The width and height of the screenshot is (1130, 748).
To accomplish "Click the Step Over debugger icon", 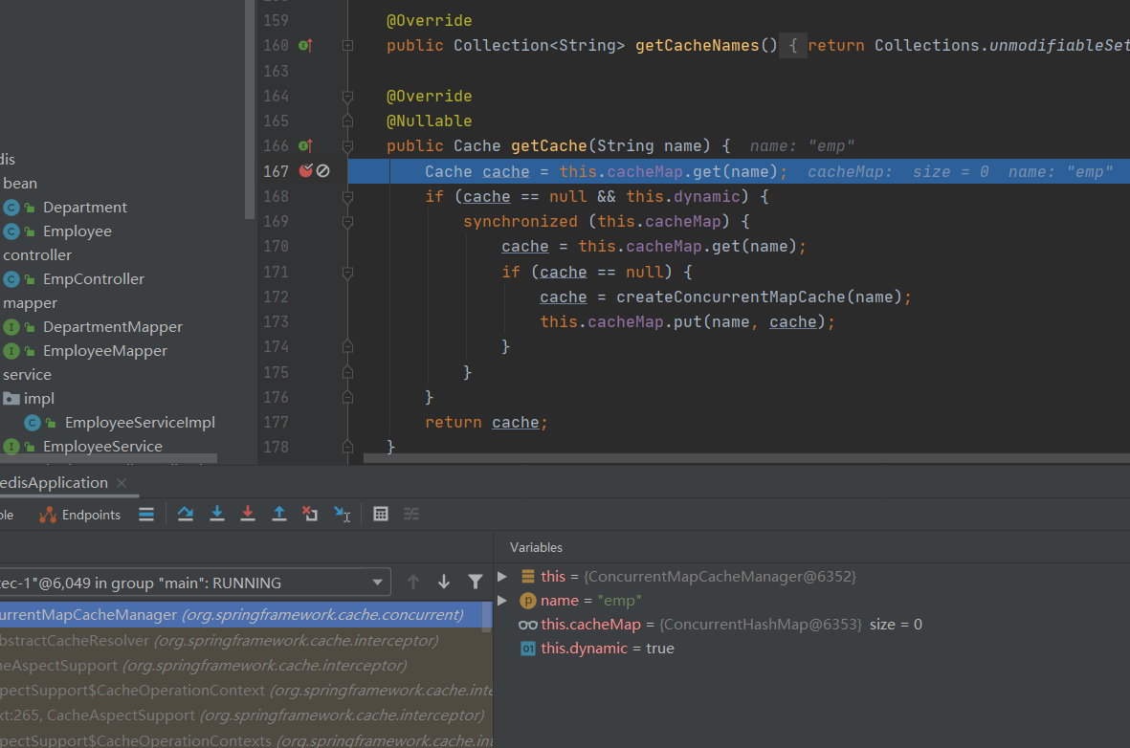I will tap(186, 514).
